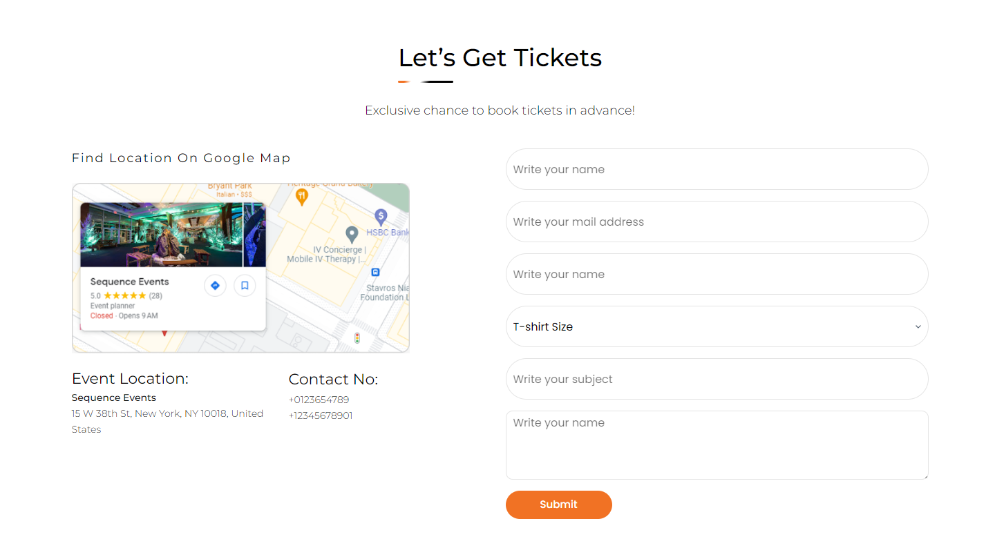Click the 'Write your subject' input

coord(717,379)
